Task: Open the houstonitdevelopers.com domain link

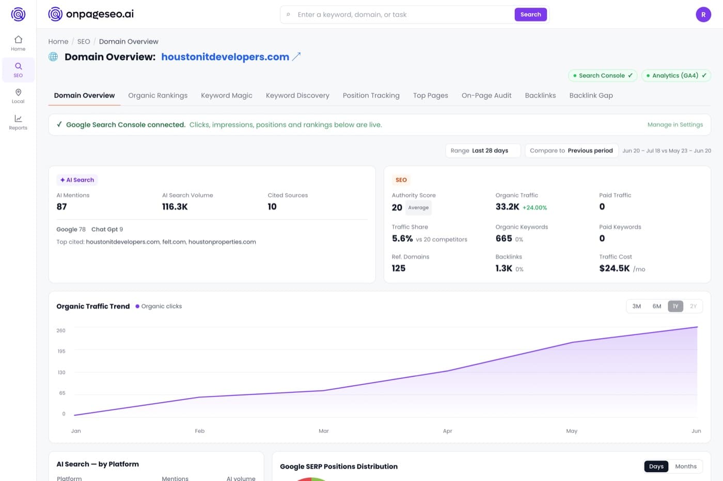Action: click(x=225, y=57)
